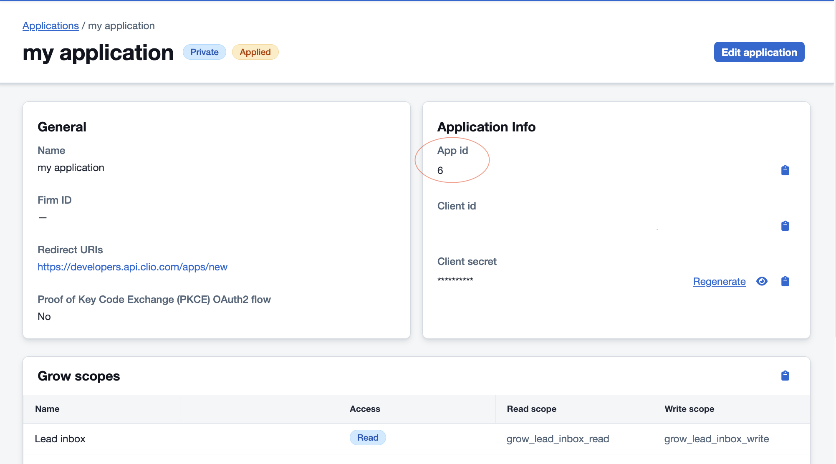The width and height of the screenshot is (836, 464).
Task: Click the Name column header
Action: pos(47,409)
